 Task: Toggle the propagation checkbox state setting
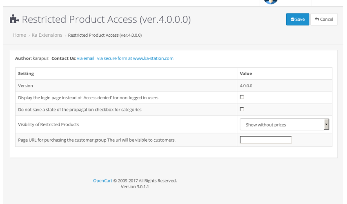click(x=242, y=109)
